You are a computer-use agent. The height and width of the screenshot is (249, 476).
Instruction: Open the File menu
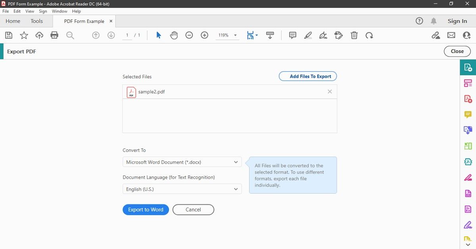[x=6, y=11]
